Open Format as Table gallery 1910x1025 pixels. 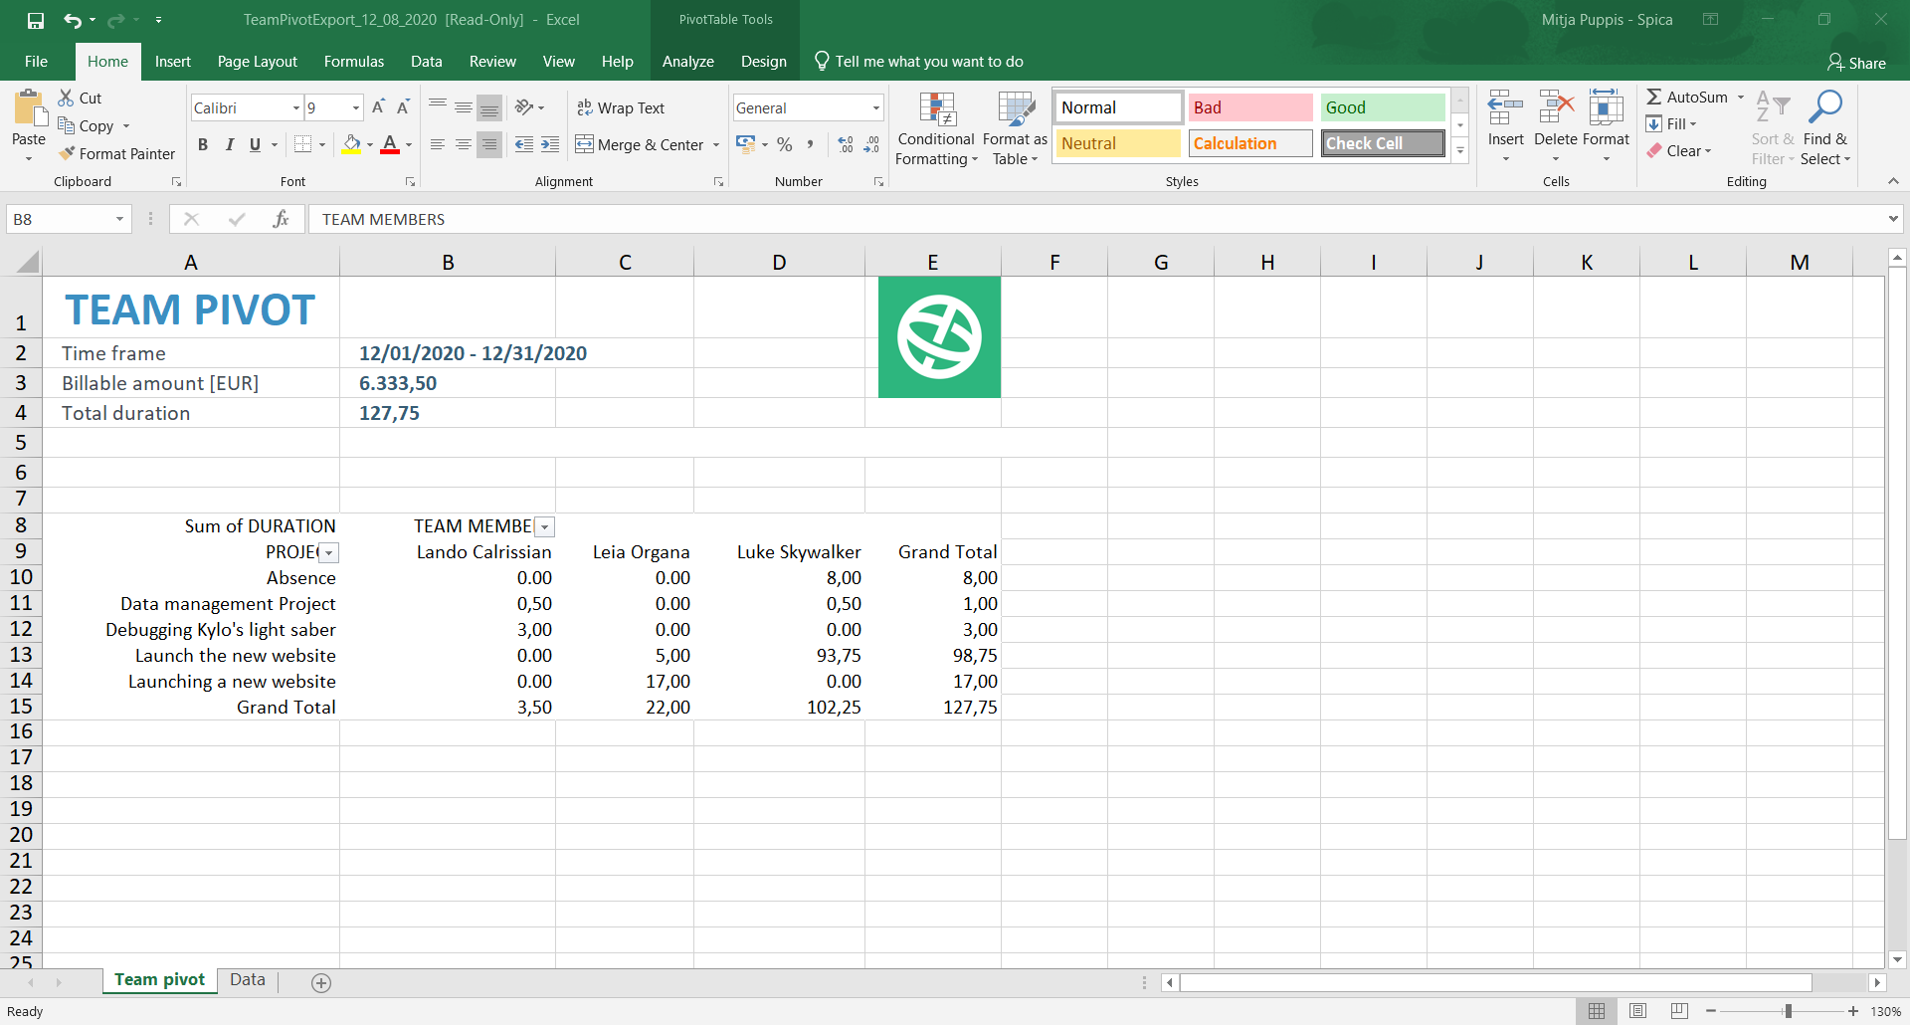pos(1015,127)
